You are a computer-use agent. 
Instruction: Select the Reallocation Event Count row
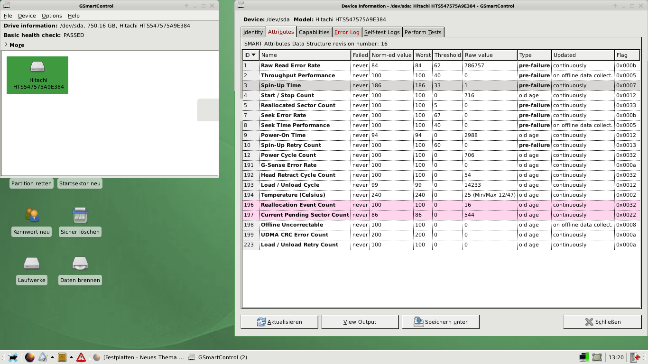(441, 205)
